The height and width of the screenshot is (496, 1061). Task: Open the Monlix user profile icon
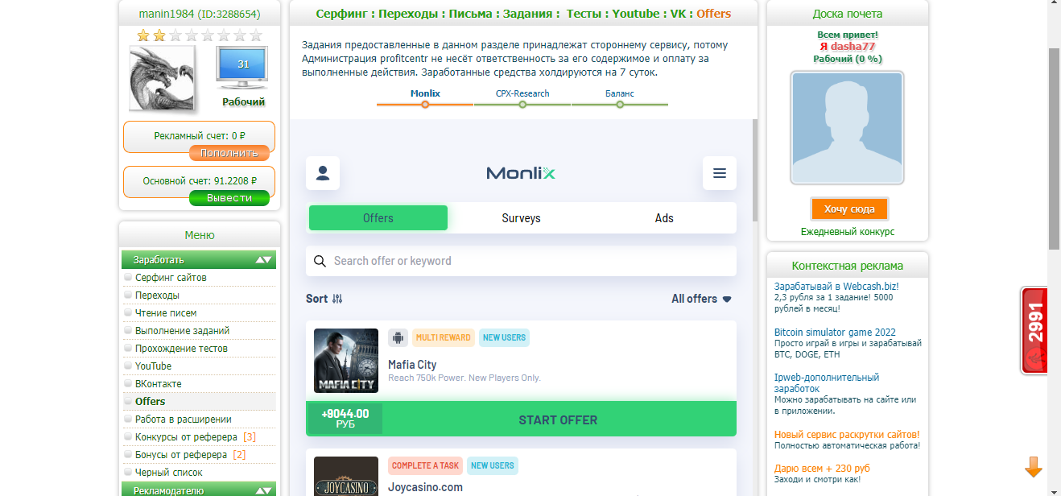point(323,173)
